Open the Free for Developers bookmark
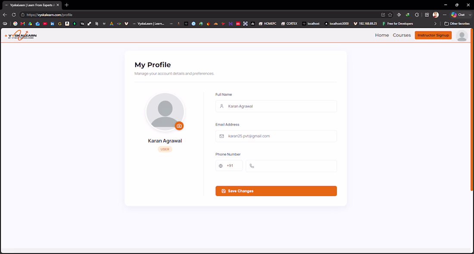474x254 pixels. click(x=398, y=24)
